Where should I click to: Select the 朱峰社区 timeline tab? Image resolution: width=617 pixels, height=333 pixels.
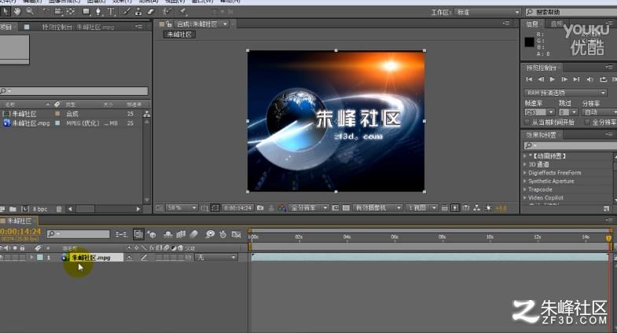(19, 221)
